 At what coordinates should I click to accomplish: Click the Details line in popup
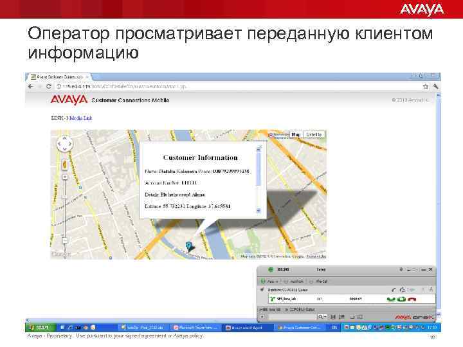click(x=175, y=195)
